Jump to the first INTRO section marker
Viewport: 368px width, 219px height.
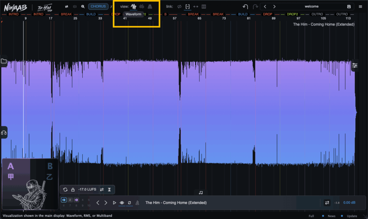point(14,14)
